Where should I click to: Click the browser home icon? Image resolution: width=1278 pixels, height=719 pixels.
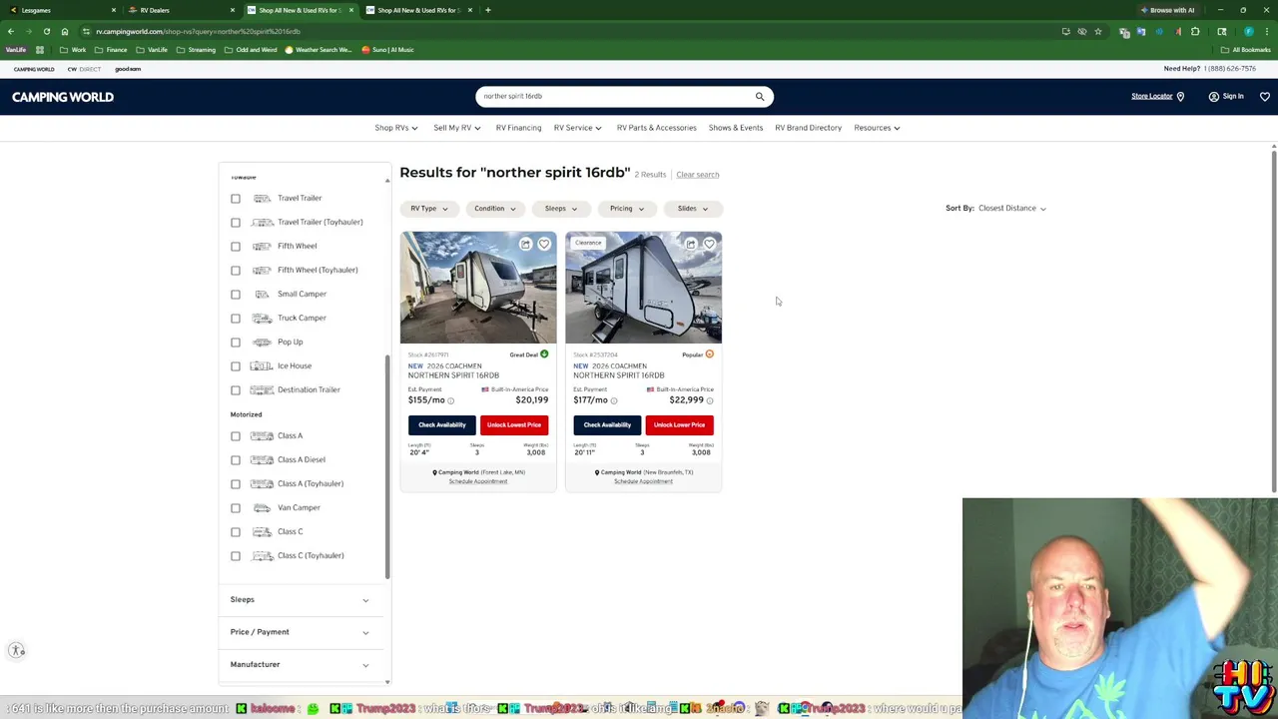[65, 31]
